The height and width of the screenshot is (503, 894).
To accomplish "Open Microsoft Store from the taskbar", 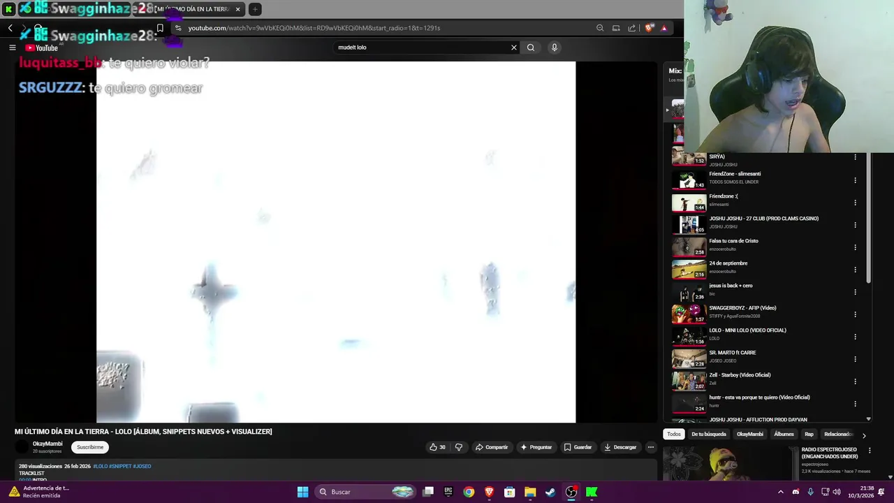I will pyautogui.click(x=510, y=492).
